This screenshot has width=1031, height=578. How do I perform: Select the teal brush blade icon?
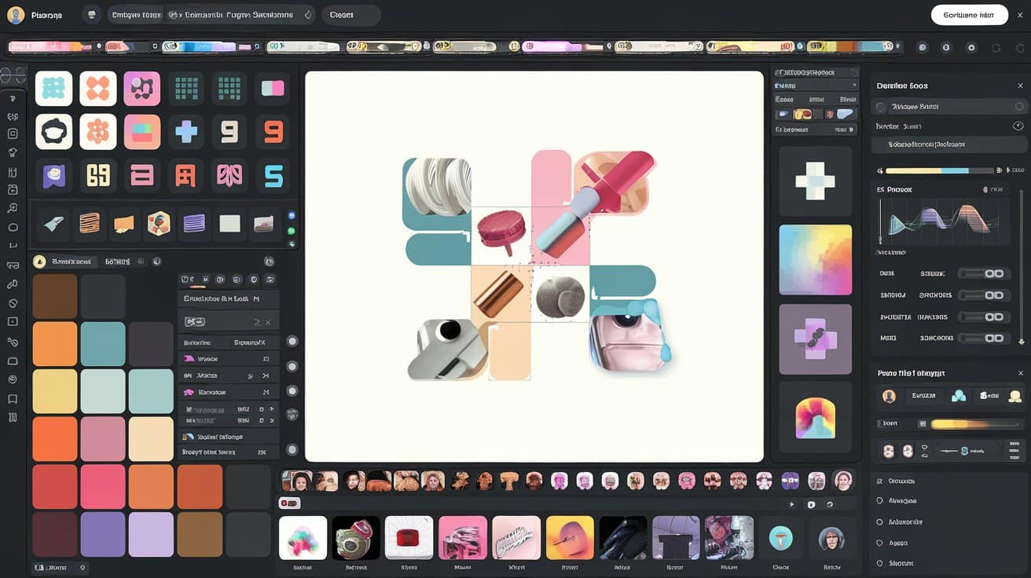tap(54, 224)
